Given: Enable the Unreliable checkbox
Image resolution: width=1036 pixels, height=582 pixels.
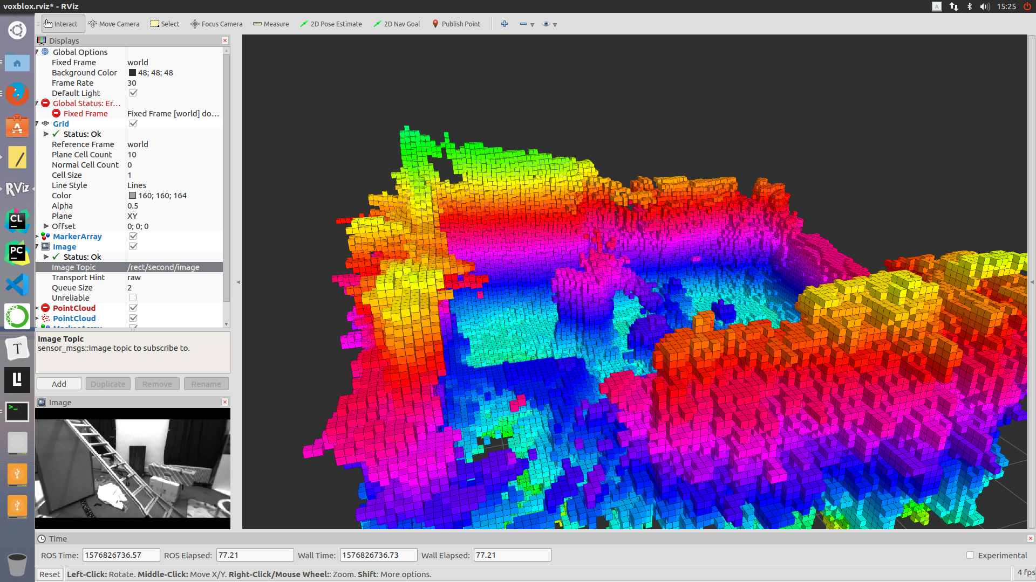Looking at the screenshot, I should click(133, 298).
